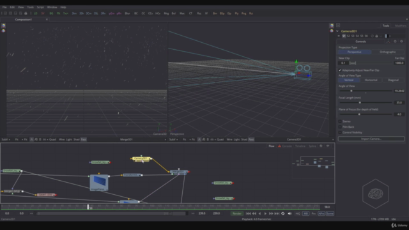Click top color icon in right viewer
409x230 pixels.
click(332, 26)
